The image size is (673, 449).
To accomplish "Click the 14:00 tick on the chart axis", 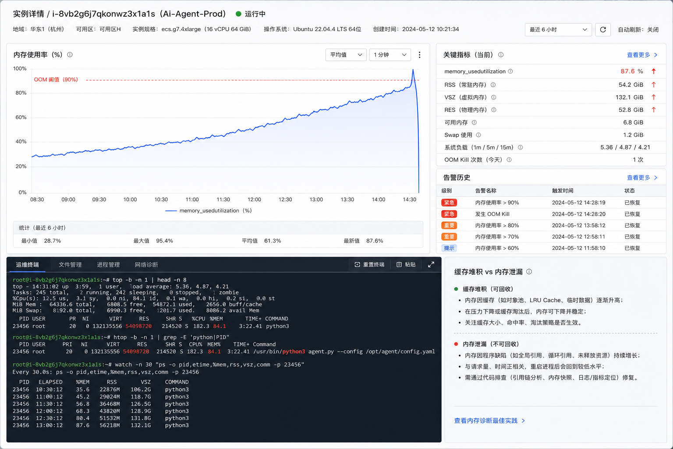I will pyautogui.click(x=379, y=200).
